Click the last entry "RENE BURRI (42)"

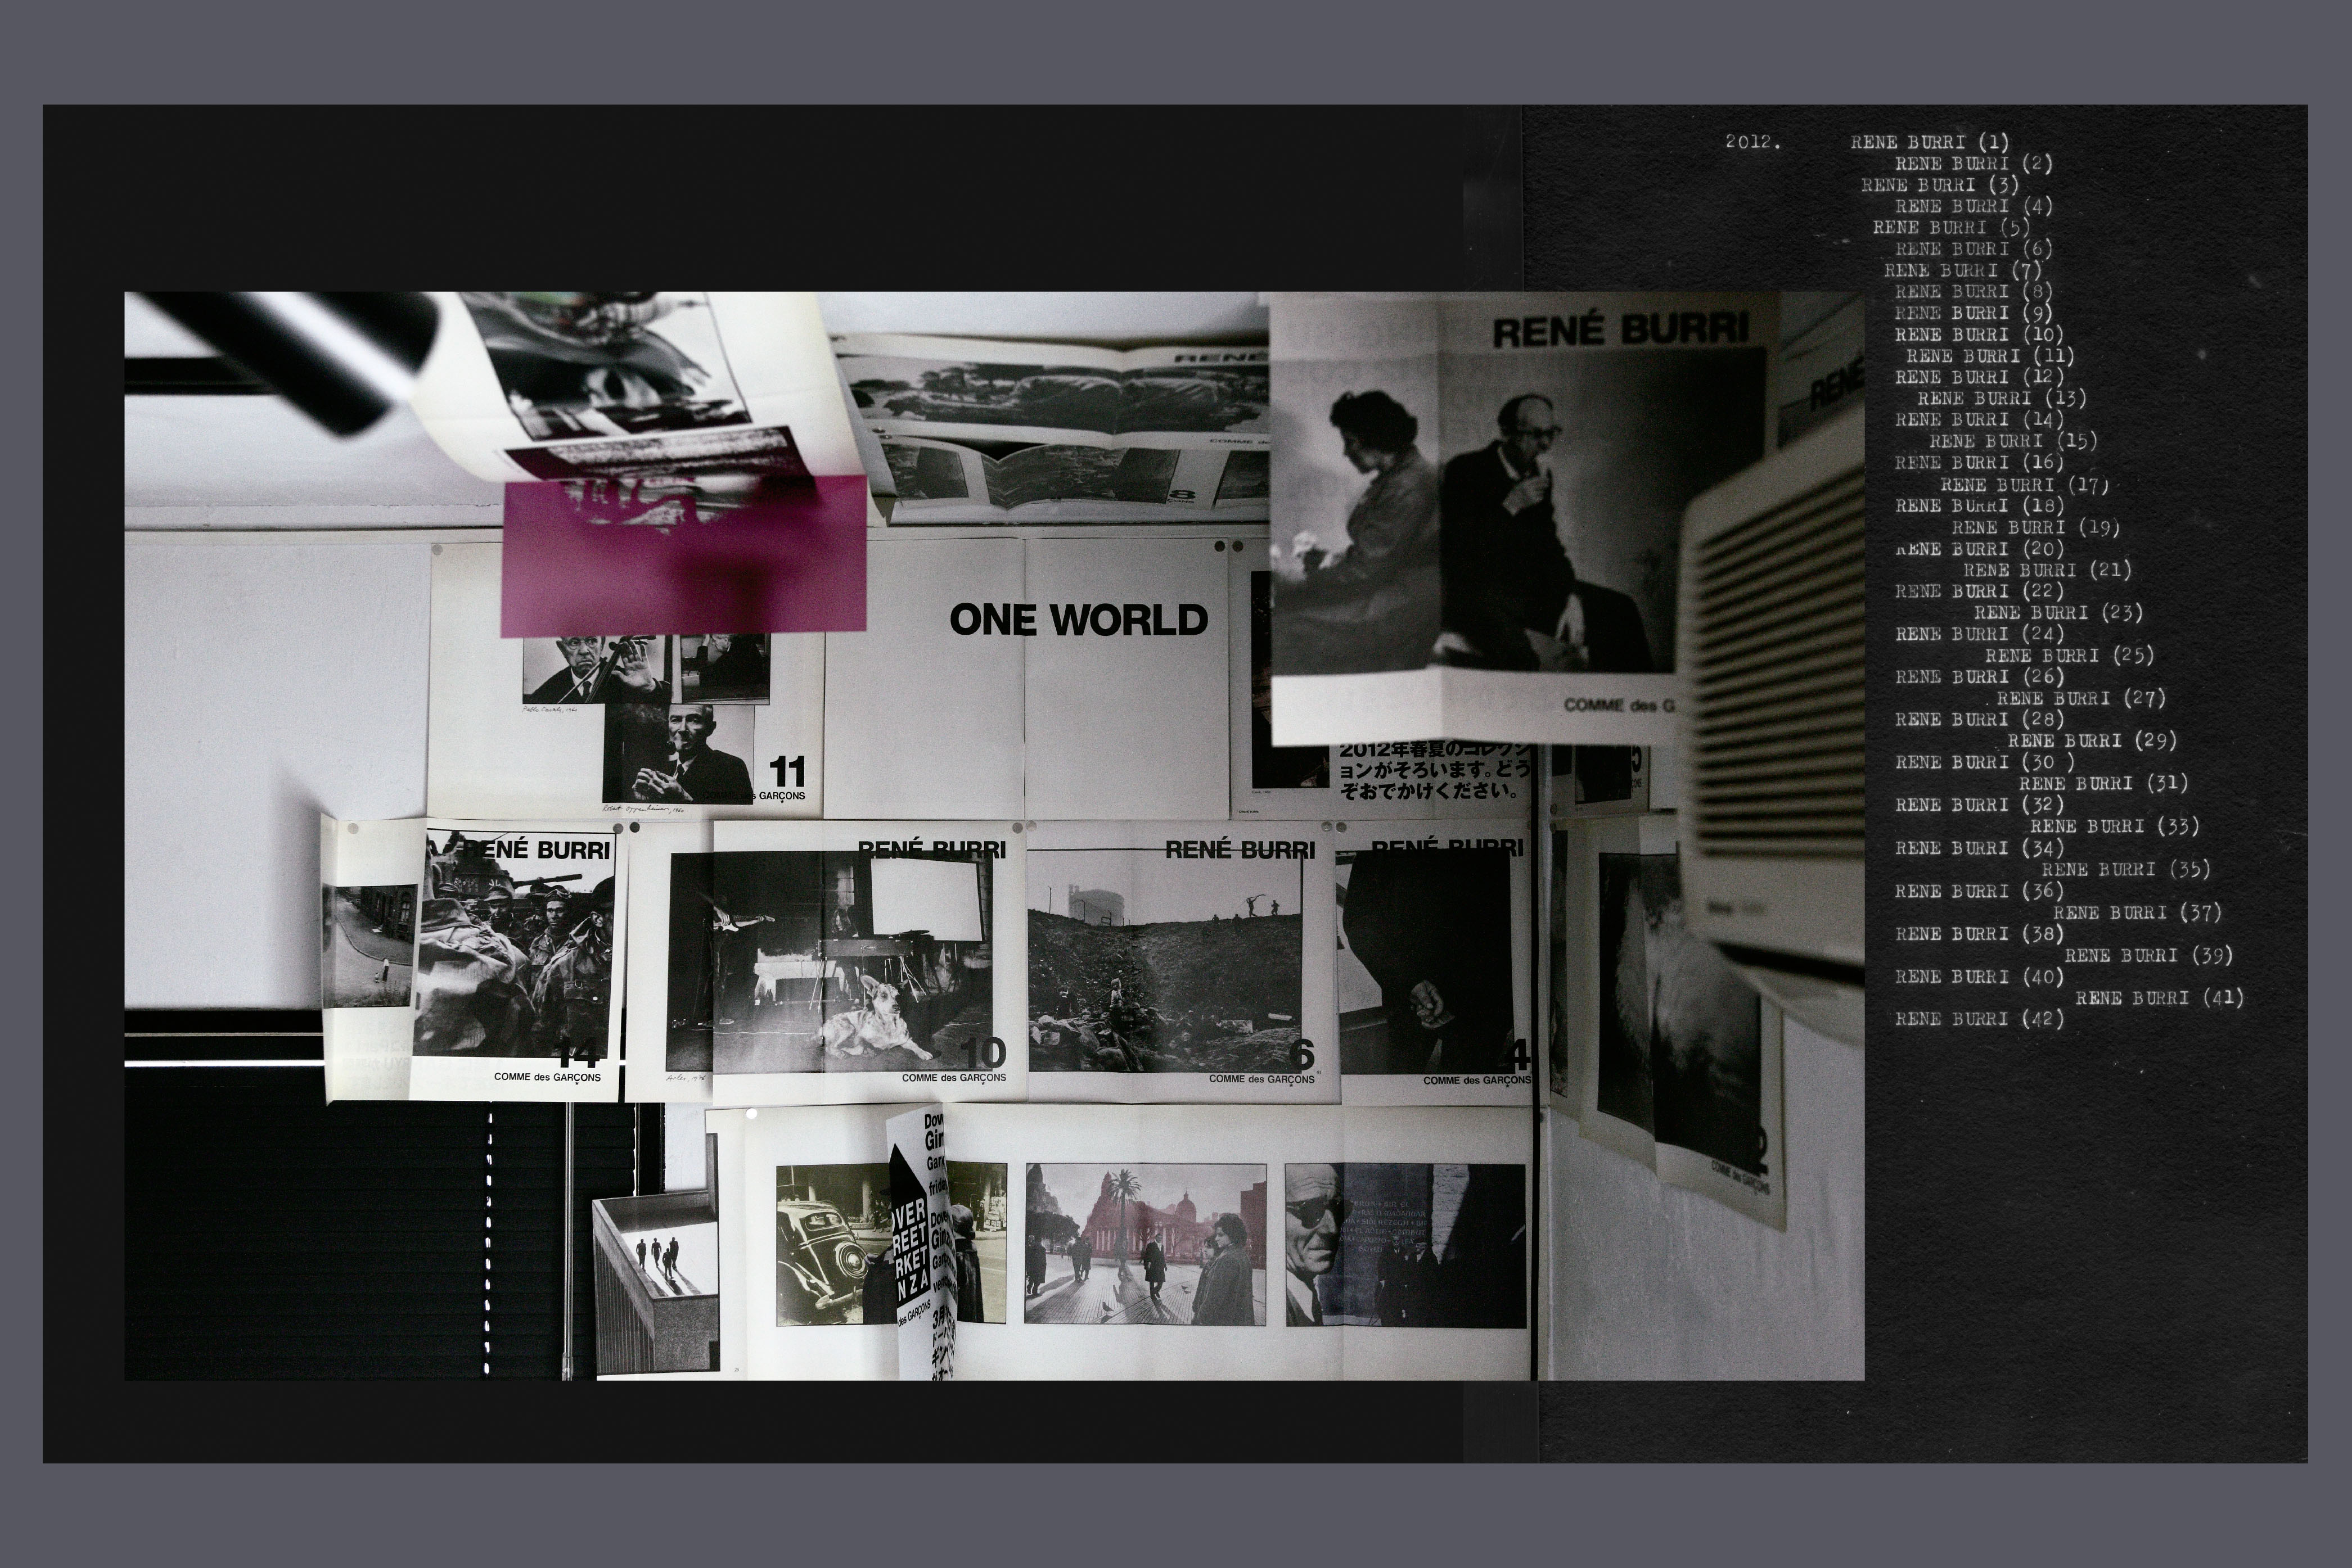1979,1019
